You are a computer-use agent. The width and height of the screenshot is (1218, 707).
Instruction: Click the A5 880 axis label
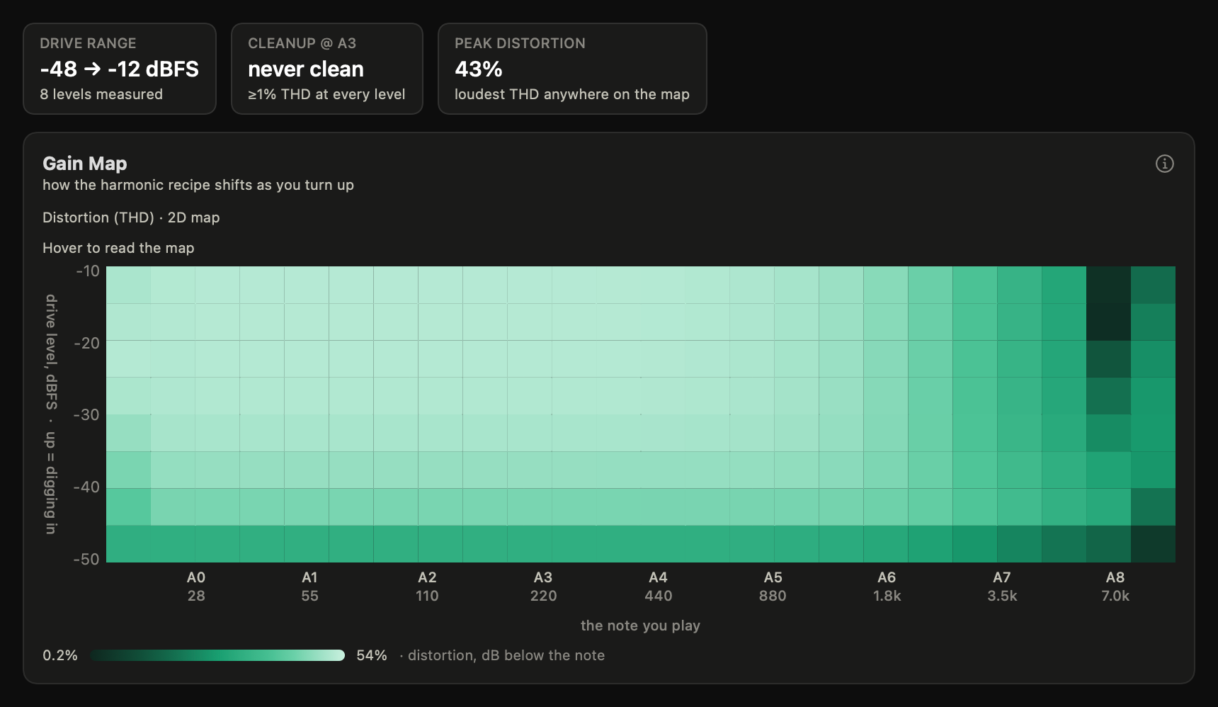pyautogui.click(x=773, y=587)
